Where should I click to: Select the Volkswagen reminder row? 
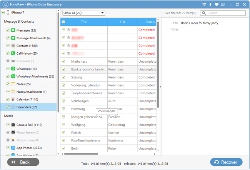click(x=108, y=101)
